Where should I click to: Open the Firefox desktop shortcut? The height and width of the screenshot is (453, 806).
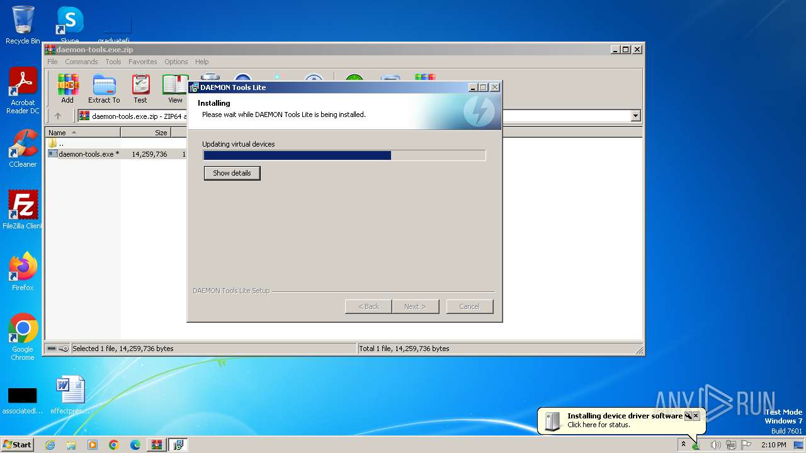pyautogui.click(x=23, y=271)
